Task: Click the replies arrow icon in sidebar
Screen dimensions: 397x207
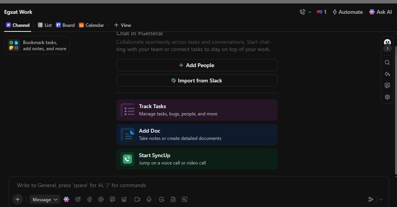Action: (x=387, y=74)
